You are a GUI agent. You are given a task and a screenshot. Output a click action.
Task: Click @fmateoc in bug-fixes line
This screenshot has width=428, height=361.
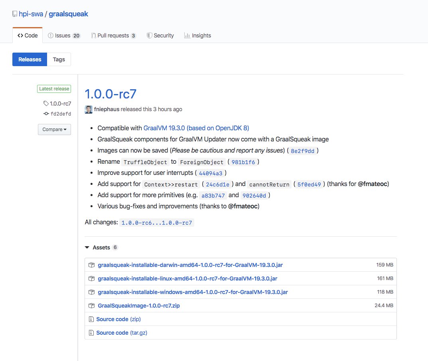point(243,206)
